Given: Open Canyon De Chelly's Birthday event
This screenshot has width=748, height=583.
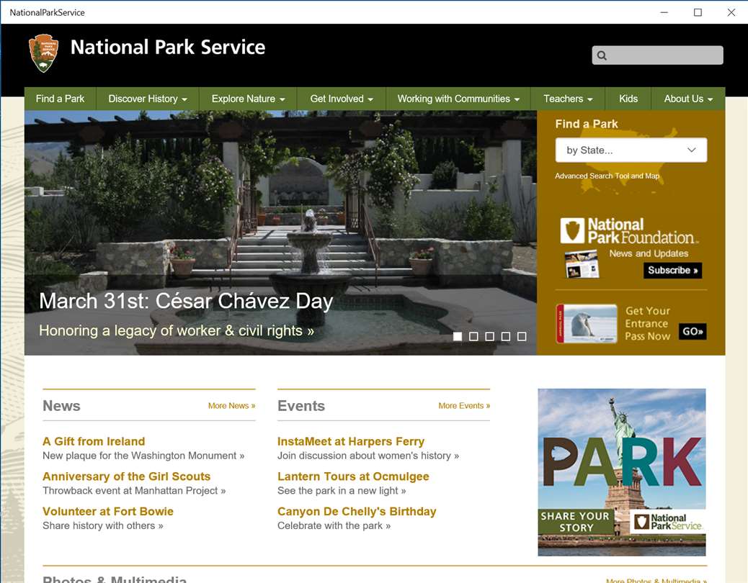Looking at the screenshot, I should tap(357, 512).
